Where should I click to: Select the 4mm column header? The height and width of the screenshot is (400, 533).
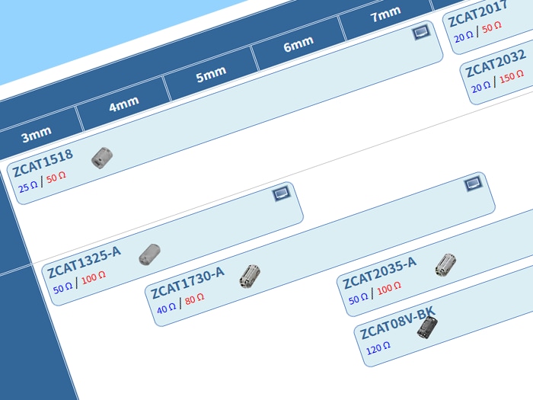123,104
